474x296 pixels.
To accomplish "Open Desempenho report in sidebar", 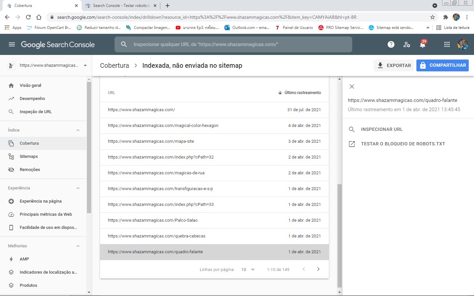I will (43, 99).
